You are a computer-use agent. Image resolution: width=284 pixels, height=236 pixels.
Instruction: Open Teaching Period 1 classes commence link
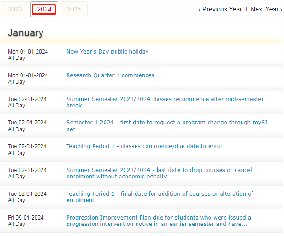[x=144, y=146]
